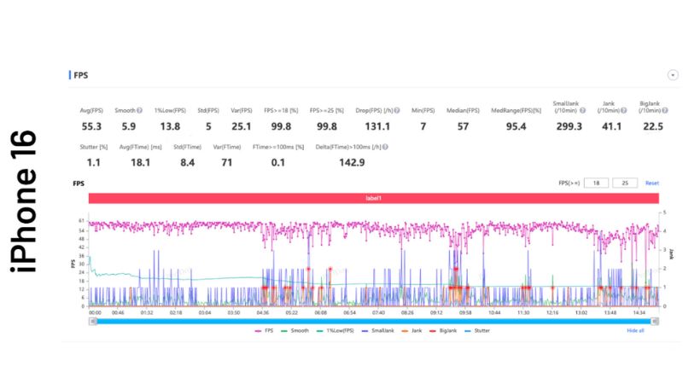The image size is (683, 384).
Task: Toggle the BigJank series in the legend
Action: 443,331
